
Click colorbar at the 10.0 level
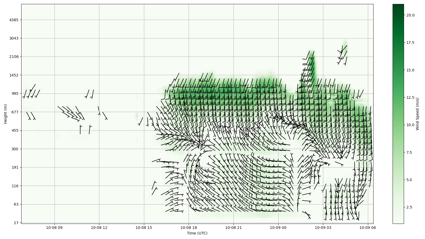pyautogui.click(x=398, y=125)
